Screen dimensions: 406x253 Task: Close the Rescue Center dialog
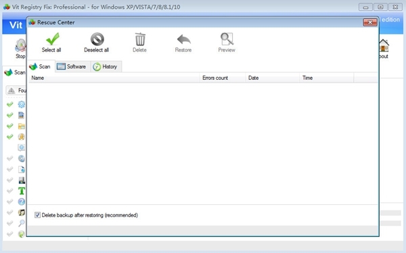[369, 22]
